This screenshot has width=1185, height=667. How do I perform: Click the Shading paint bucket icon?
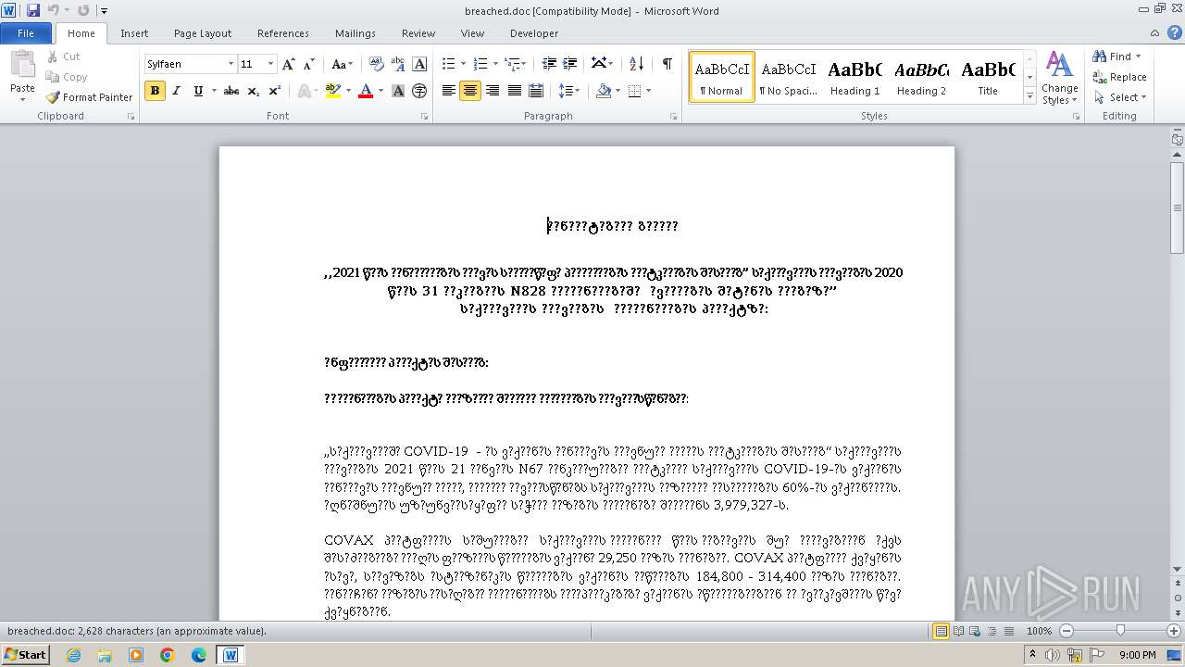click(604, 91)
